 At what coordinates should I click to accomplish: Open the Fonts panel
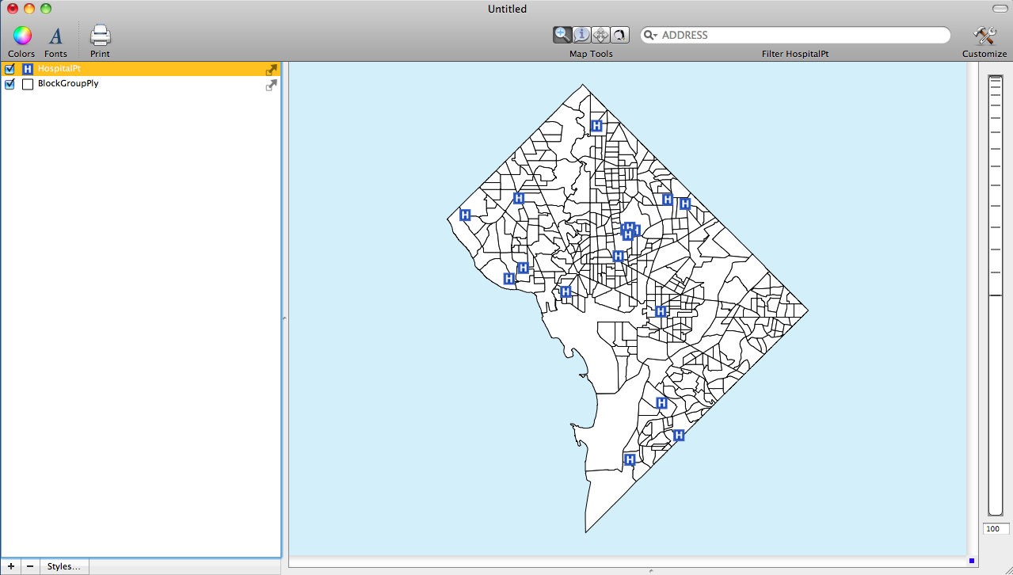tap(55, 36)
